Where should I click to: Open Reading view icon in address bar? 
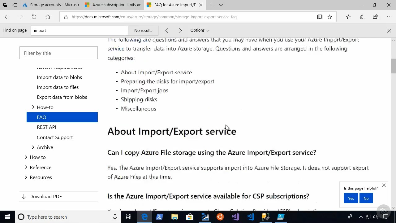point(320,17)
